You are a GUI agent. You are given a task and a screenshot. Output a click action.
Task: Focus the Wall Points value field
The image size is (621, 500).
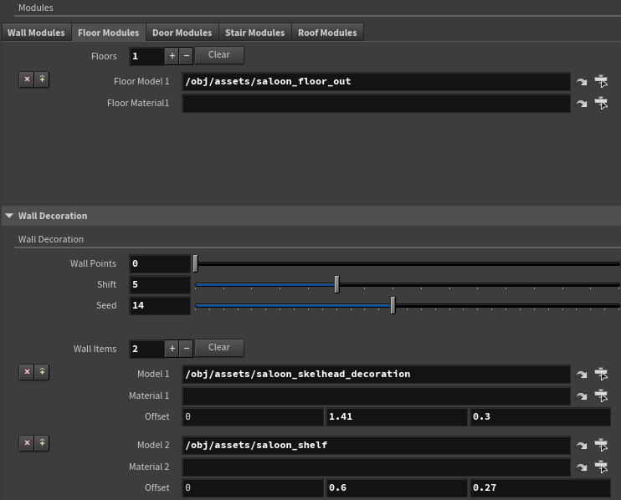pos(160,264)
